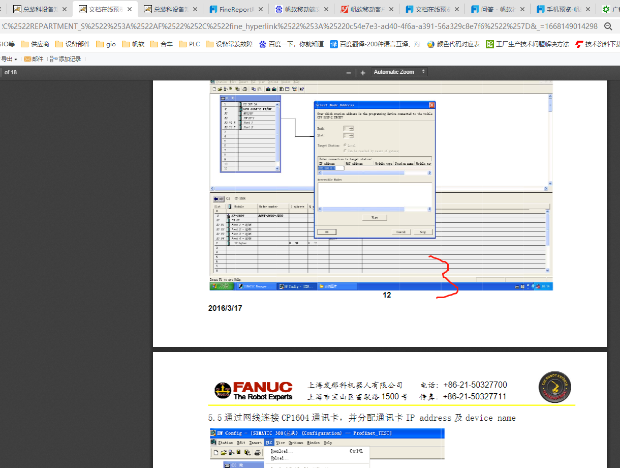Open the 百度翻译 bookmark
The image size is (620, 468).
[x=375, y=44]
